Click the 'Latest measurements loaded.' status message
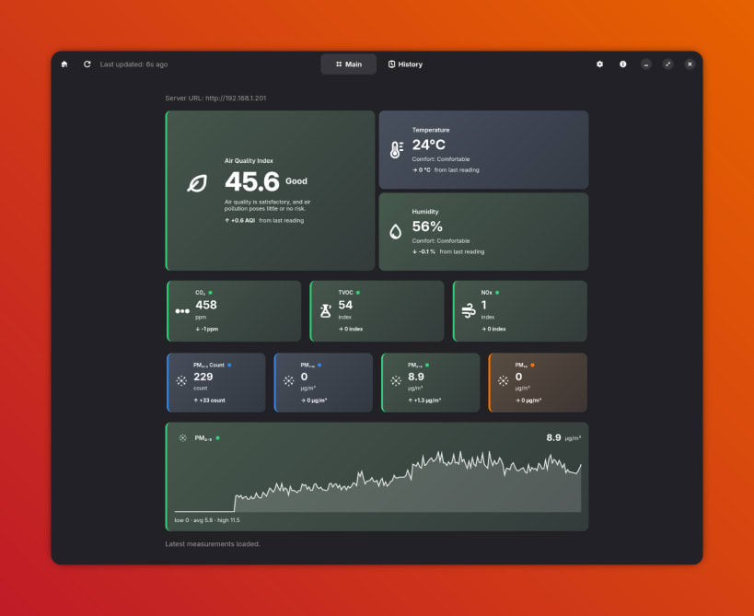This screenshot has height=616, width=754. pos(213,544)
